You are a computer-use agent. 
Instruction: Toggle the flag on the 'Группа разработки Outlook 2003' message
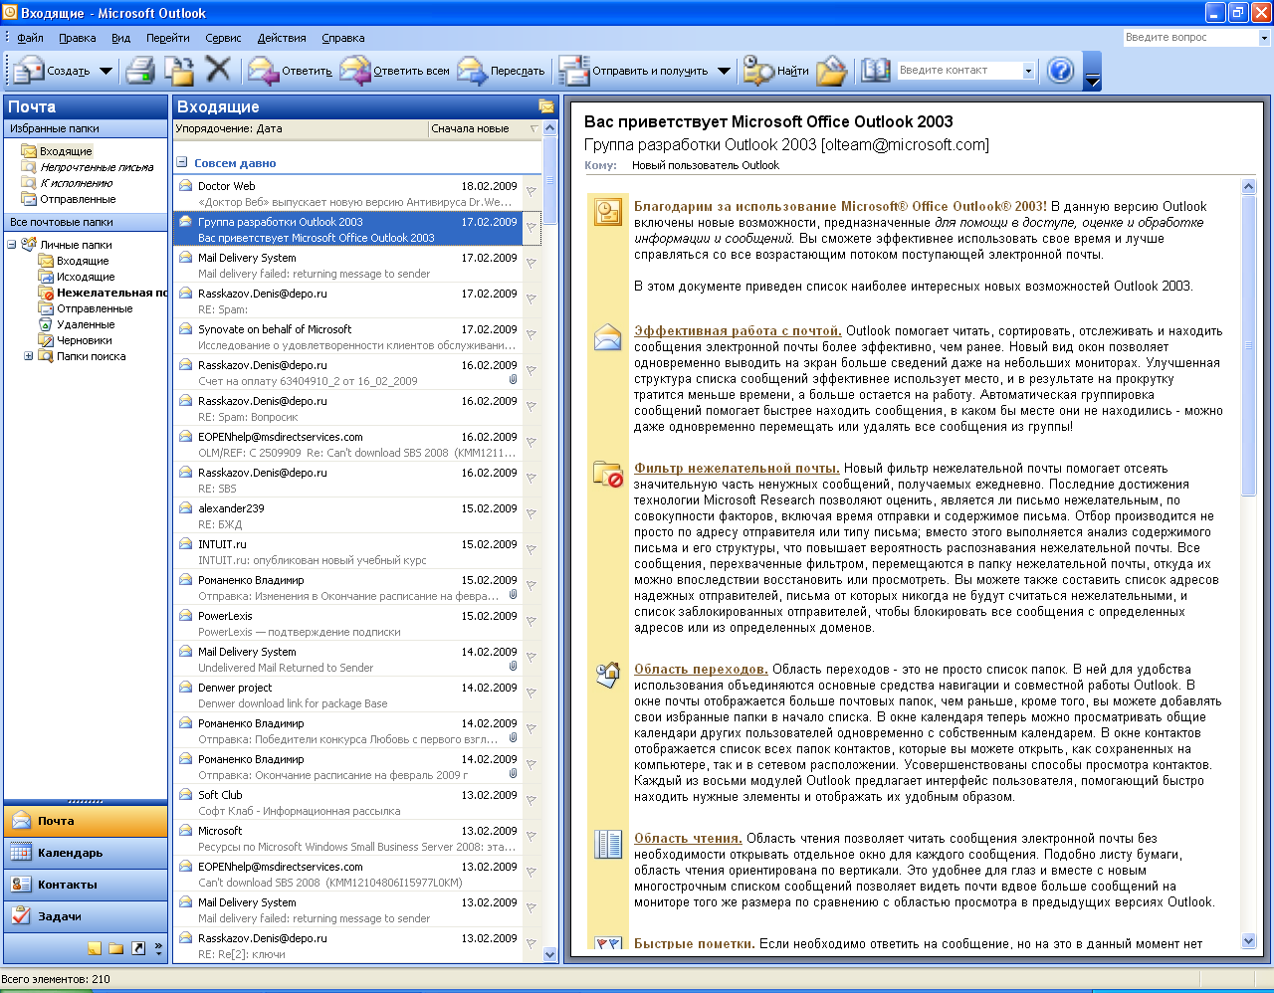click(531, 227)
